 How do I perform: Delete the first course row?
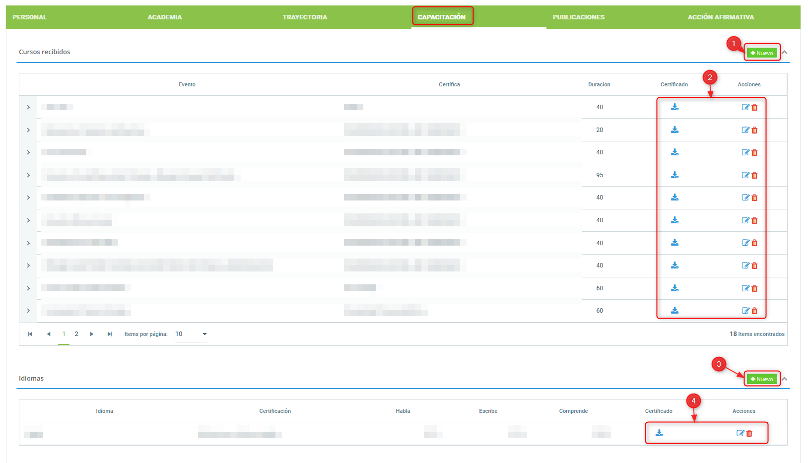pos(754,107)
